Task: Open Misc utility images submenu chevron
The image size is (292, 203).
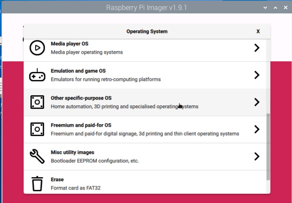Action: [257, 156]
